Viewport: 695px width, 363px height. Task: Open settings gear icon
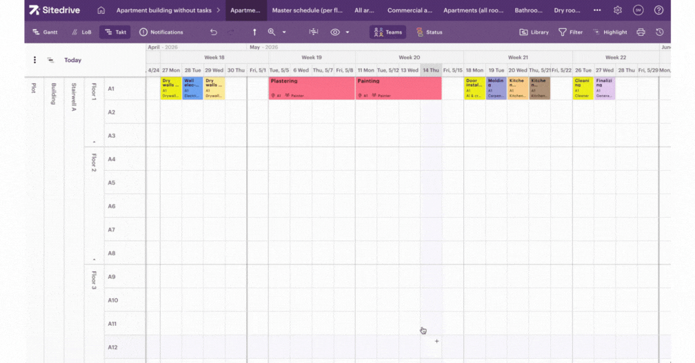click(x=618, y=10)
